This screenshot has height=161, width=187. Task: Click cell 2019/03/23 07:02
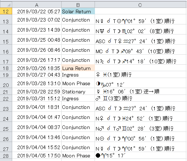37,19
